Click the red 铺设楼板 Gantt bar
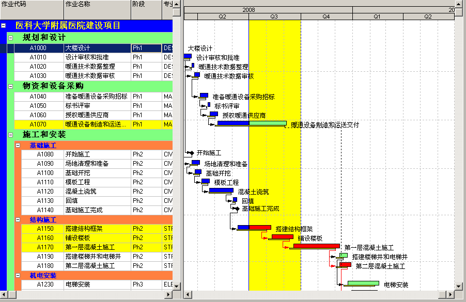Image resolution: width=466 pixels, height=302 pixels. pyautogui.click(x=282, y=237)
